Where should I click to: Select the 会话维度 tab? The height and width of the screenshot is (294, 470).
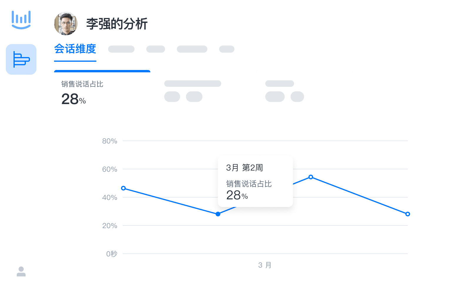[75, 49]
